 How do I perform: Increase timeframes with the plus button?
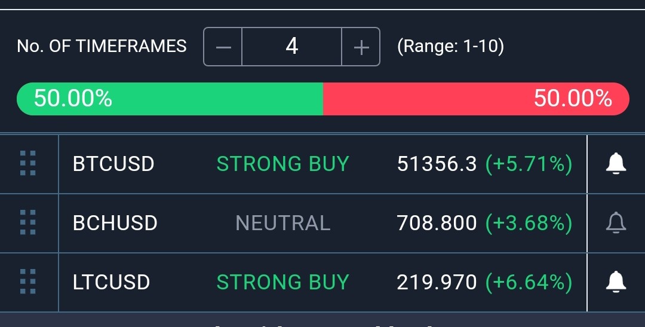coord(361,47)
